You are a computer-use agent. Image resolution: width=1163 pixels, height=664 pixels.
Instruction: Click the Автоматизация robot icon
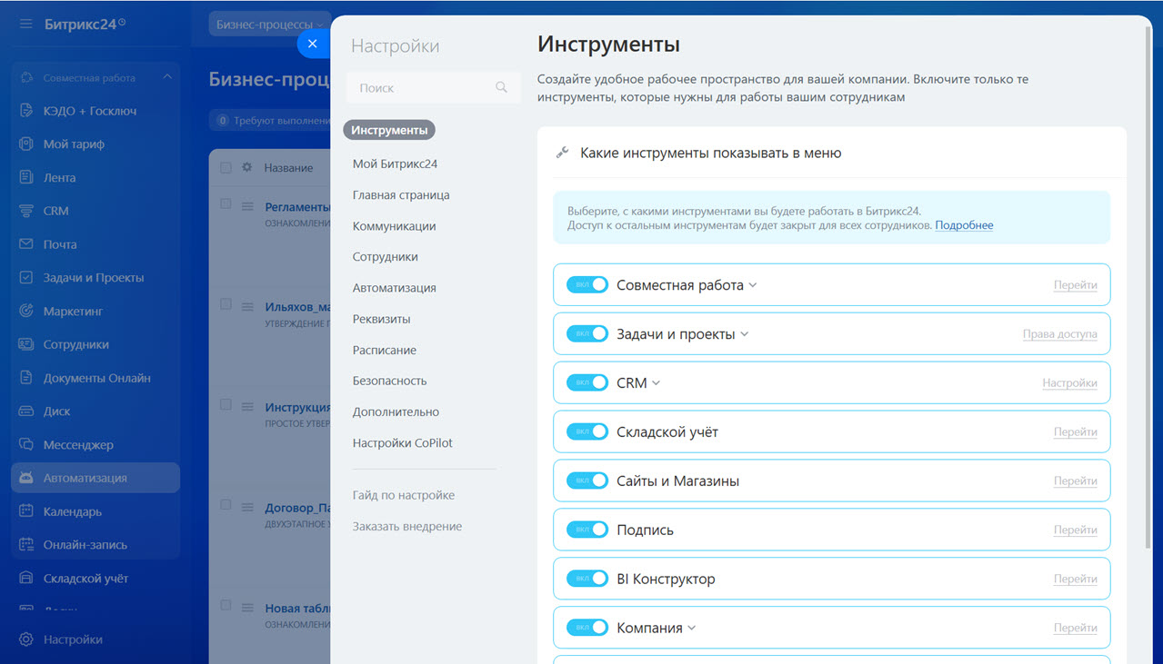point(26,478)
